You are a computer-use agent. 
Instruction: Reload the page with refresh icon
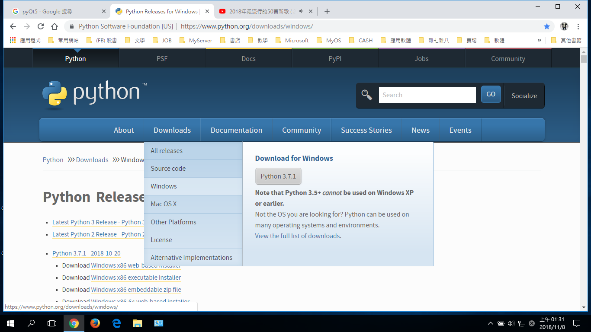coord(41,26)
